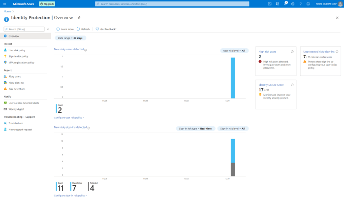
Task: Click the Refresh toolbar button
Action: pos(83,29)
